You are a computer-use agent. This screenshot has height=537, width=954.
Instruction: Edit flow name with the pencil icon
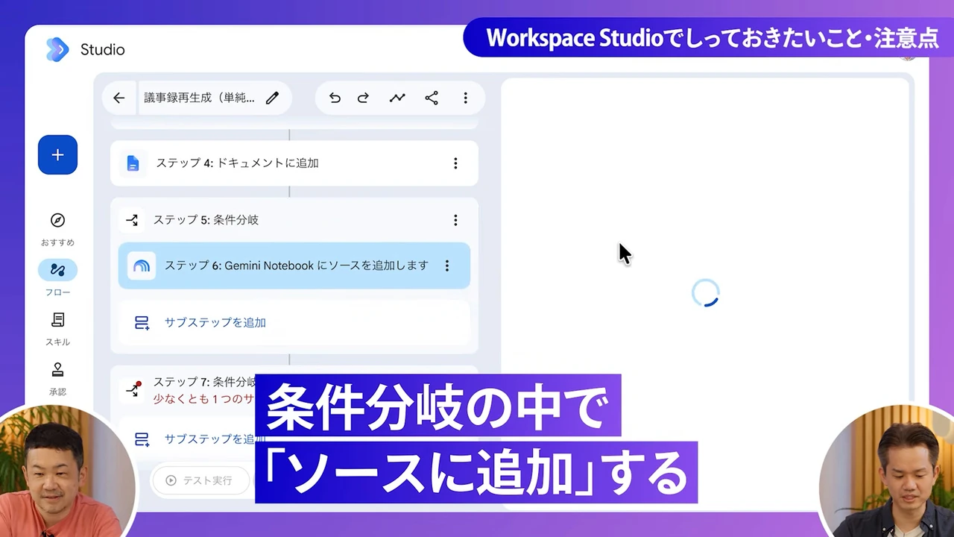click(x=272, y=98)
